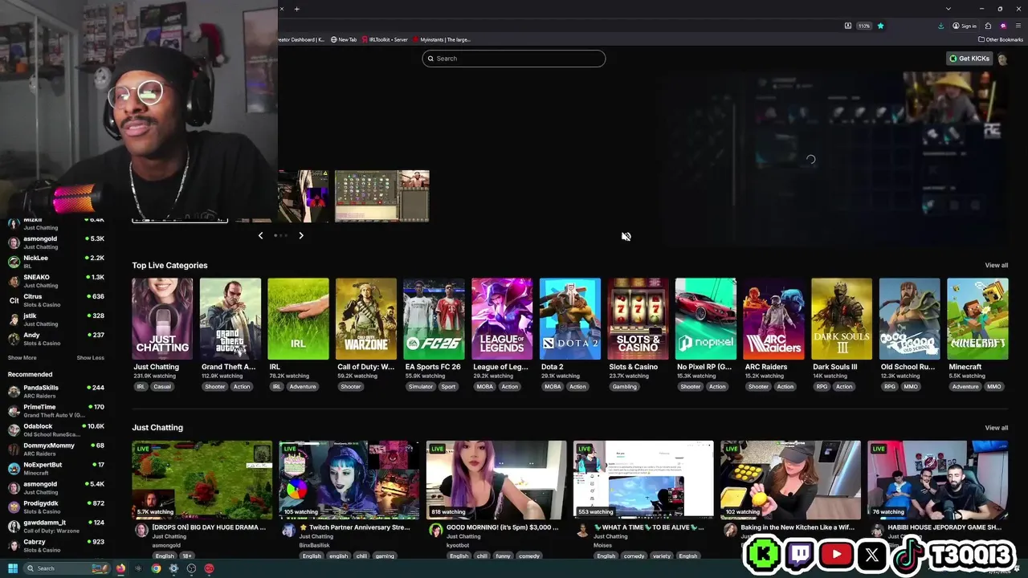Open Settings gear icon in taskbar
Viewport: 1028px width, 578px height.
tap(173, 568)
